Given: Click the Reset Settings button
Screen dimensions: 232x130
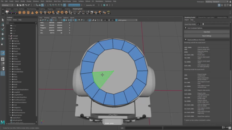Looking at the screenshot, I should point(207,36).
